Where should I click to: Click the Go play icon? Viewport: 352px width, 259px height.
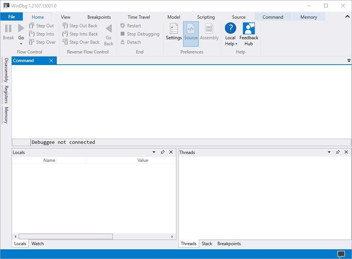point(21,28)
